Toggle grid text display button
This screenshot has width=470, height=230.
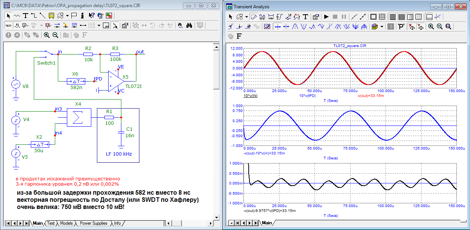pyautogui.click(x=9, y=26)
